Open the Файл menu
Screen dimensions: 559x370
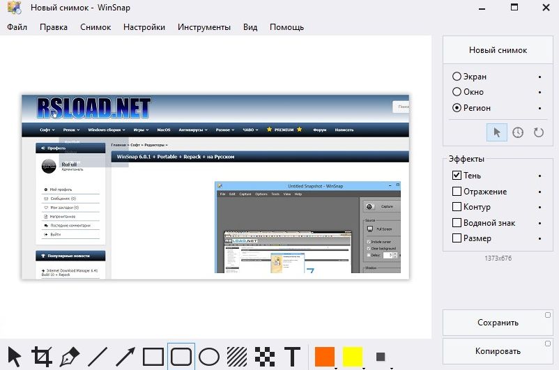pyautogui.click(x=17, y=27)
